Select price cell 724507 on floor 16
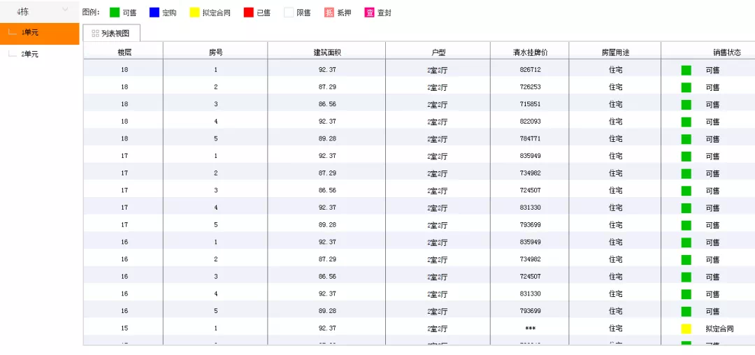The height and width of the screenshot is (355, 755). (530, 277)
